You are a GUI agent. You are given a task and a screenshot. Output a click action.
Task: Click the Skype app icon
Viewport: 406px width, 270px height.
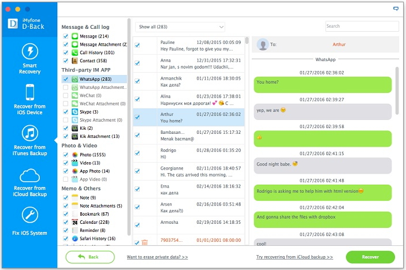pos(75,112)
